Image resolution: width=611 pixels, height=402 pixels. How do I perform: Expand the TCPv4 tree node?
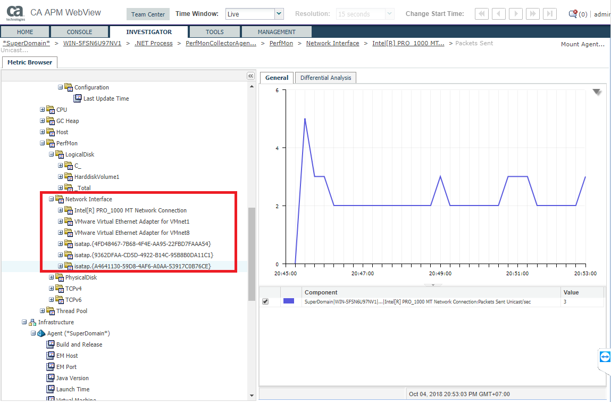tap(51, 289)
